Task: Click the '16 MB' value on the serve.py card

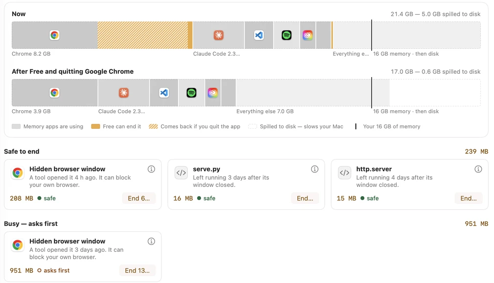Action: pyautogui.click(x=183, y=199)
